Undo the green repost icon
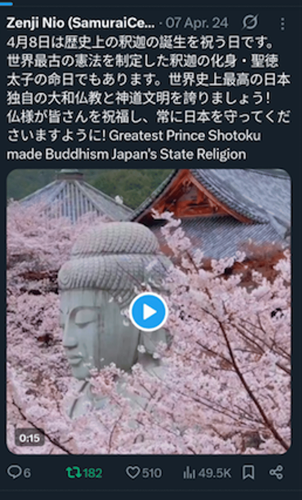 click(x=72, y=472)
